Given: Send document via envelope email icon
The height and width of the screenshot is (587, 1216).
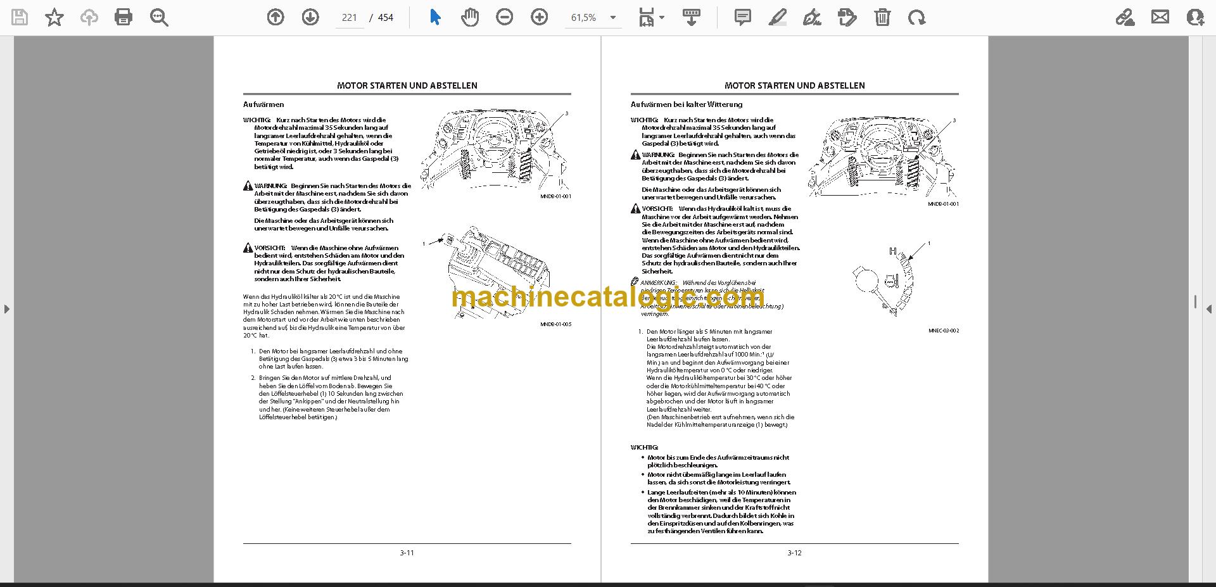Looking at the screenshot, I should pyautogui.click(x=1160, y=17).
